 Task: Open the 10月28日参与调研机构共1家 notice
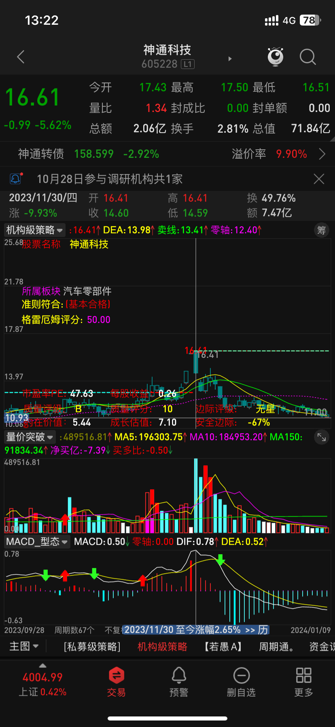click(x=110, y=179)
